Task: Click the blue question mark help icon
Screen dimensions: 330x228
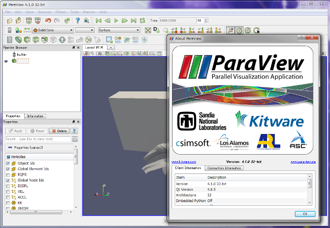Action: (77, 21)
